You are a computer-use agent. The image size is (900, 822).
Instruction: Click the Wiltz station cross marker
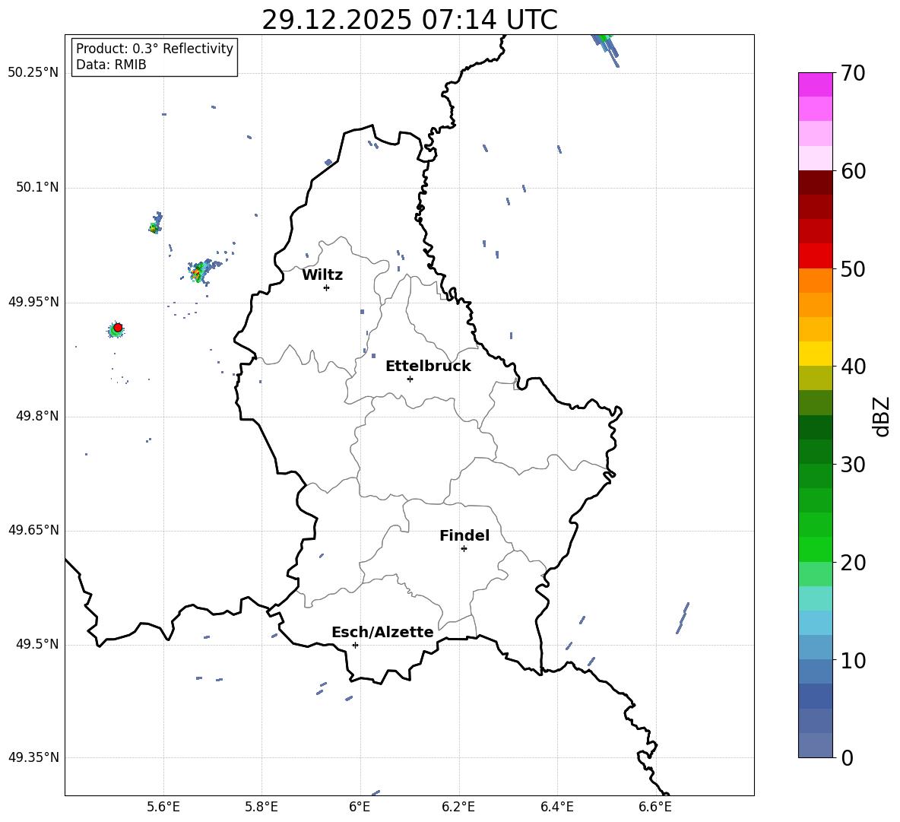(x=326, y=287)
